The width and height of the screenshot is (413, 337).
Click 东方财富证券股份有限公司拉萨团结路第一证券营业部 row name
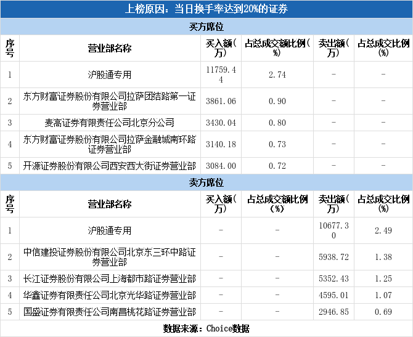coord(110,101)
